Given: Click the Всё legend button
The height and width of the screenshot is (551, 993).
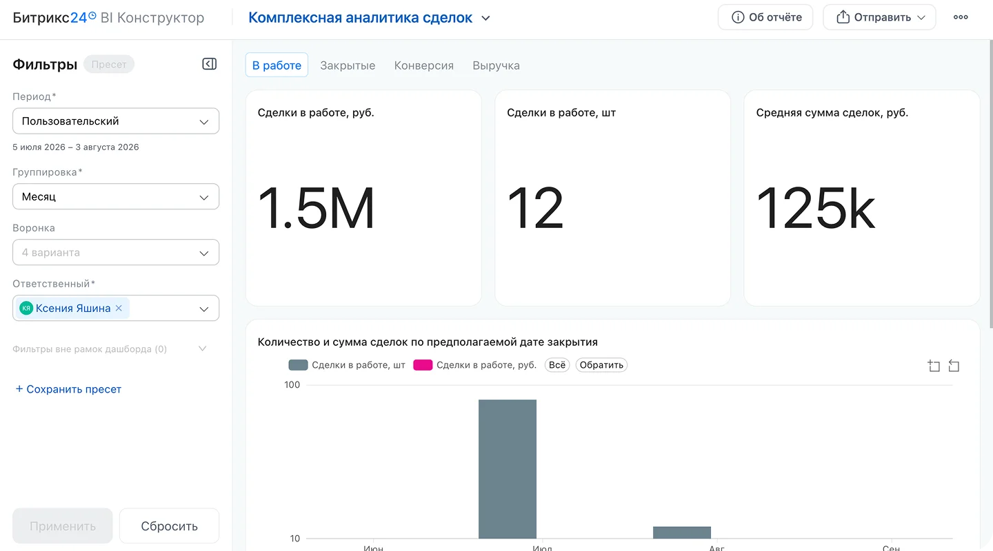Looking at the screenshot, I should 557,365.
